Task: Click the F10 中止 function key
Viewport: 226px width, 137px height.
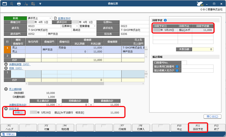Action: click(179, 128)
